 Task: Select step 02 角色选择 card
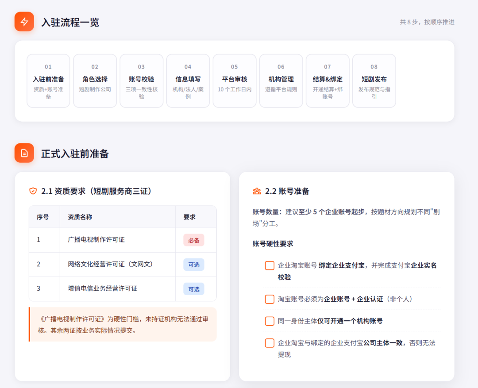(x=95, y=81)
